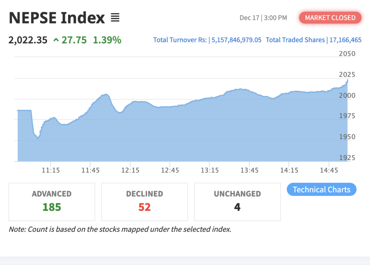Click the green up-arrow change indicator
The height and width of the screenshot is (265, 370).
pos(56,40)
